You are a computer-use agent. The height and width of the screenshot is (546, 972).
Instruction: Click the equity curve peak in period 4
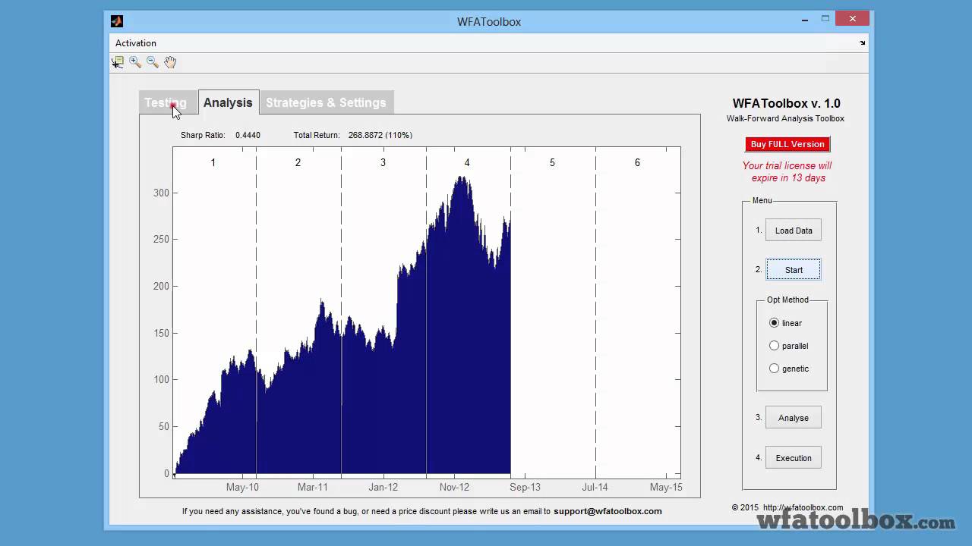[461, 179]
